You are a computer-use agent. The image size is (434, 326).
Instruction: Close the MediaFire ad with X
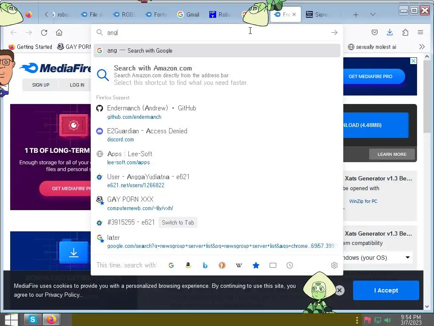(413, 61)
